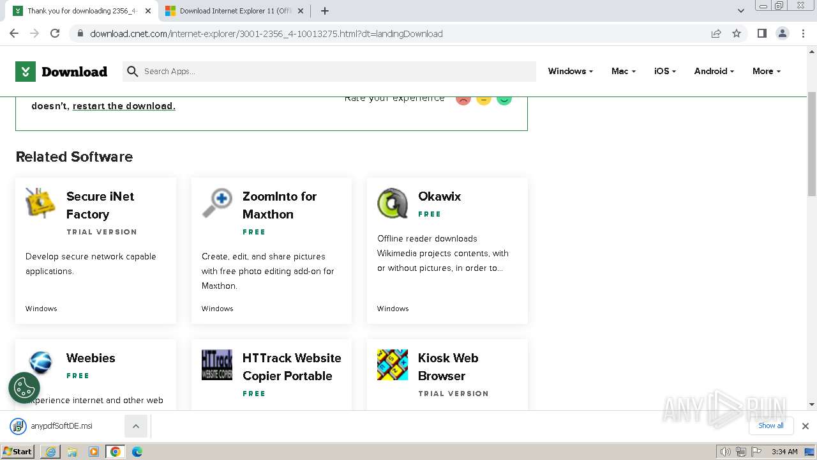Open File Explorer from the taskbar
The width and height of the screenshot is (817, 460).
click(72, 452)
